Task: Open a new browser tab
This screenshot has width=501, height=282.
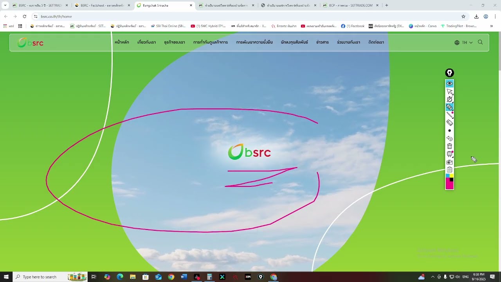Action: pos(387,5)
